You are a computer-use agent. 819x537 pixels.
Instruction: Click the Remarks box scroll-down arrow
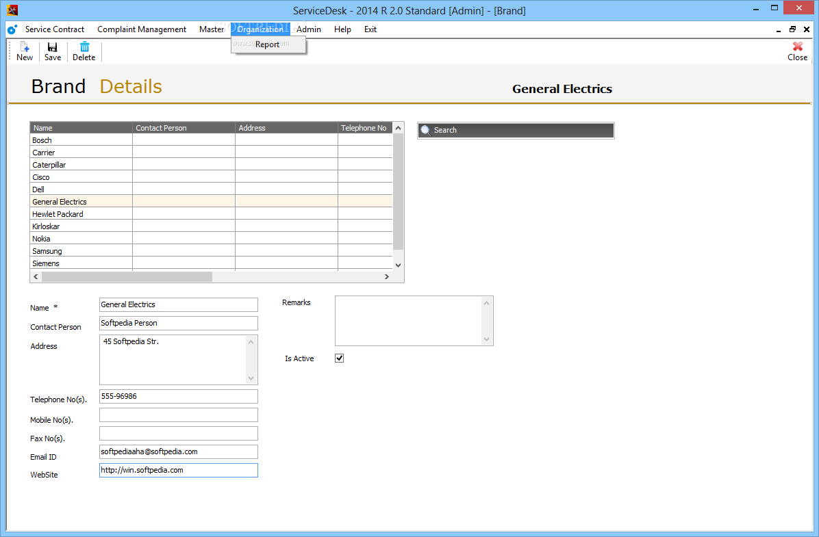[486, 339]
